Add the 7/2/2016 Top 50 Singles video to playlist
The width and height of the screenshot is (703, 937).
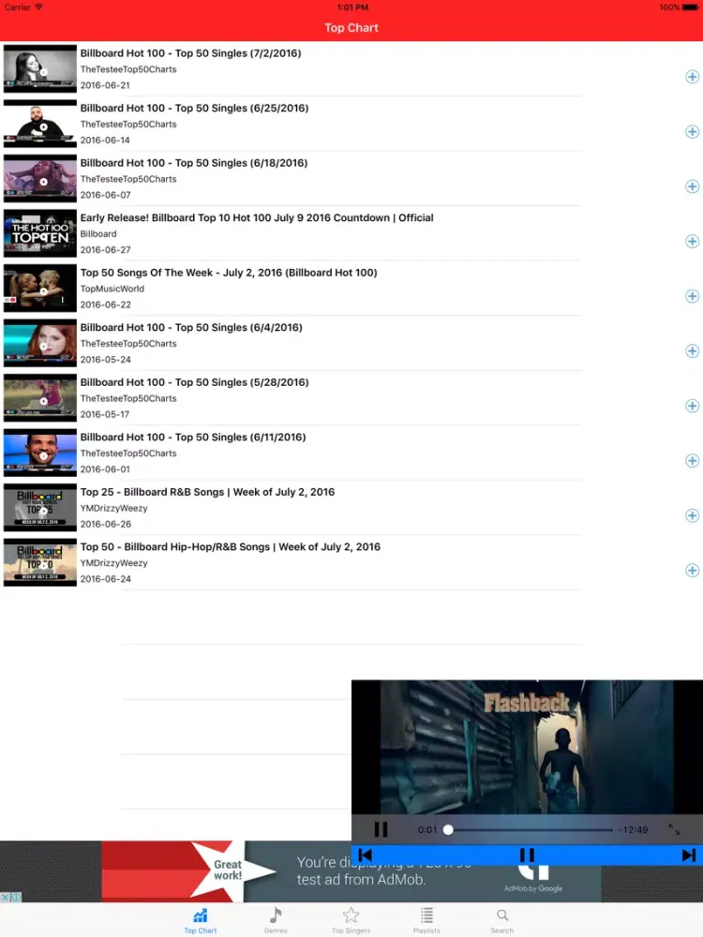[x=692, y=77]
